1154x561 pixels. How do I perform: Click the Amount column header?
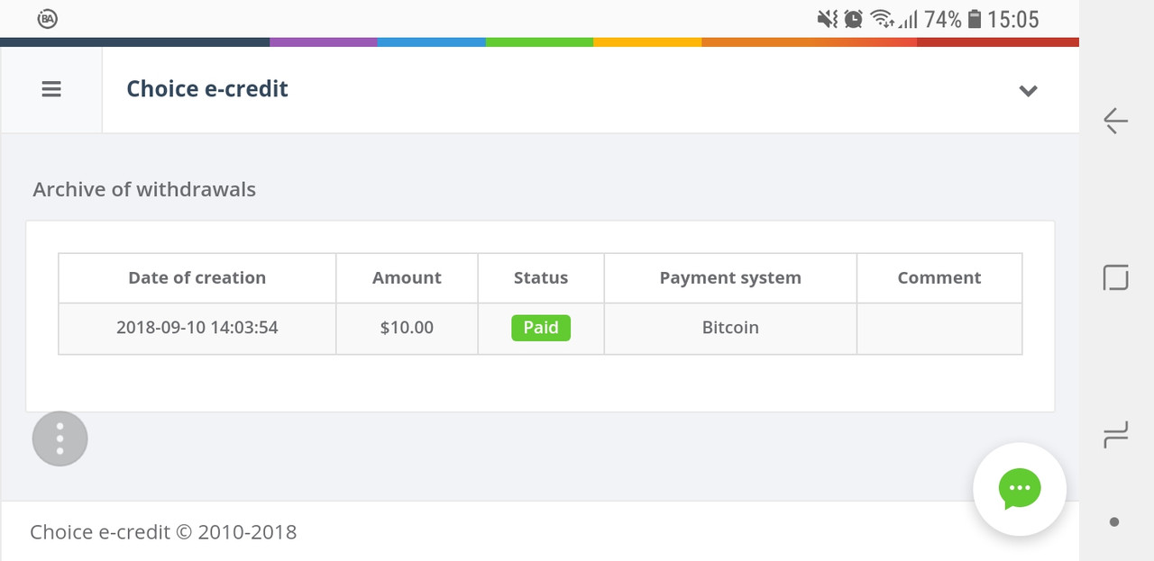(407, 277)
